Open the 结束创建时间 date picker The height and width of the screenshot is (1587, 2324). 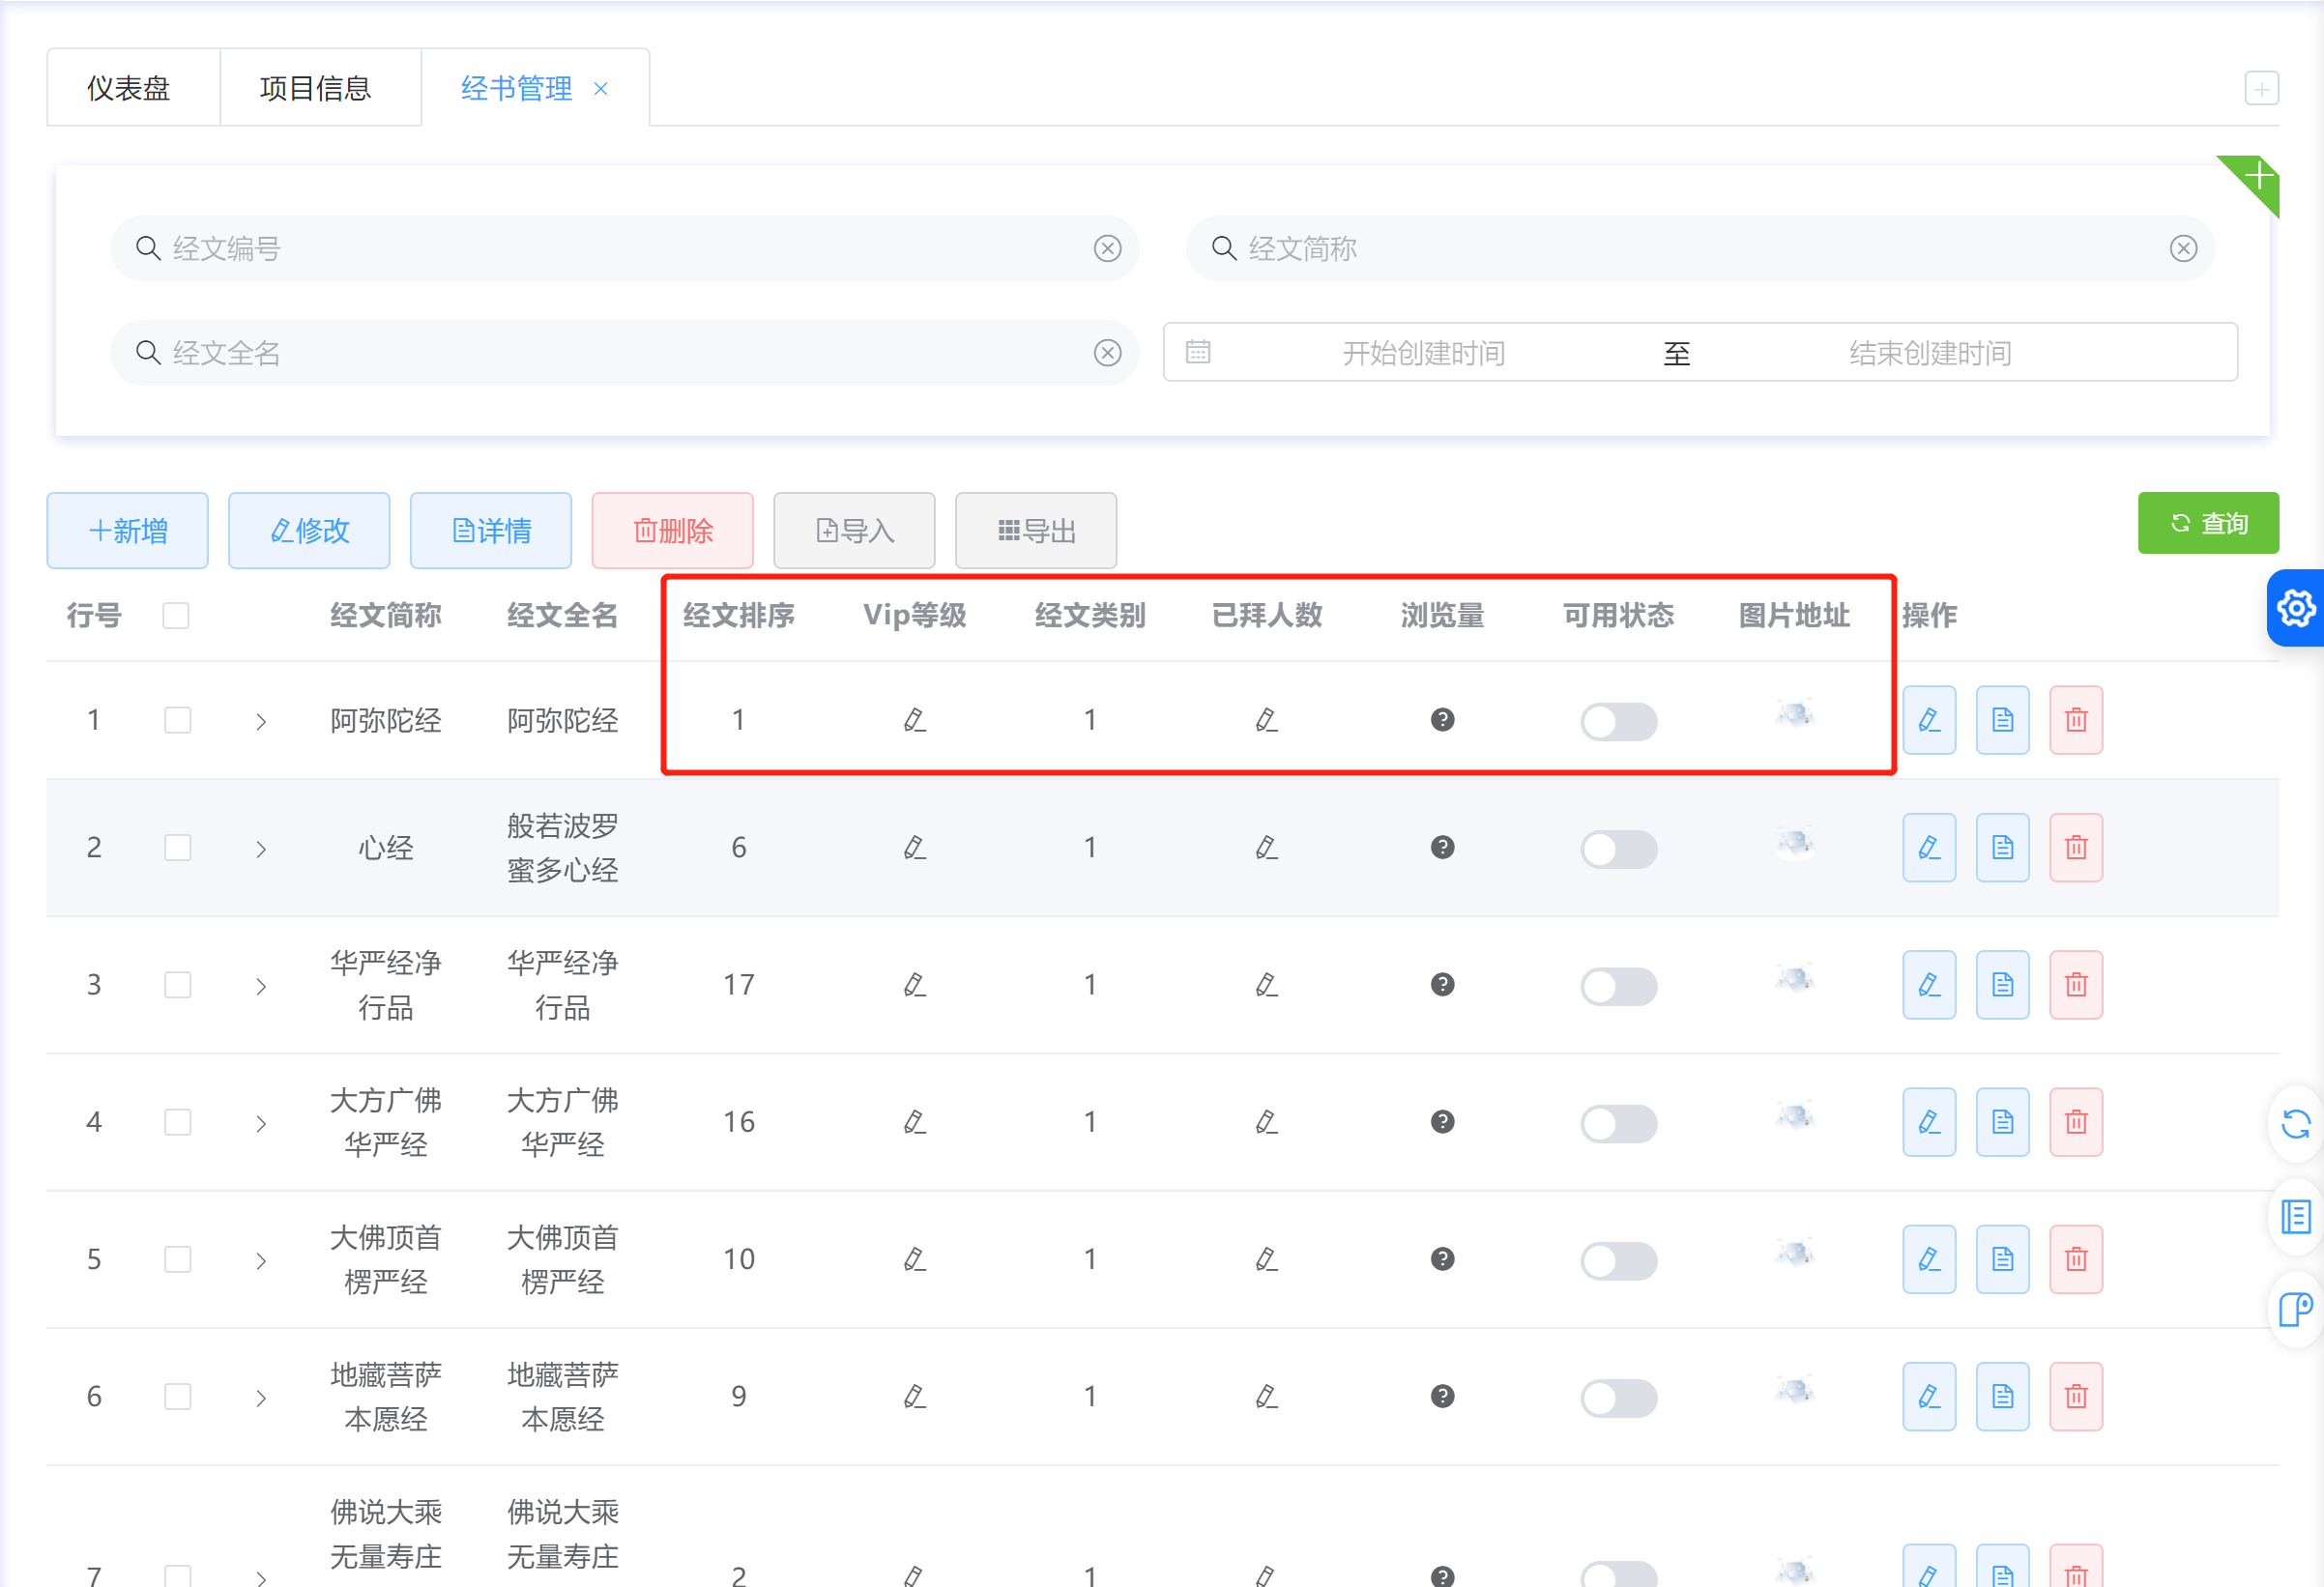tap(1930, 353)
